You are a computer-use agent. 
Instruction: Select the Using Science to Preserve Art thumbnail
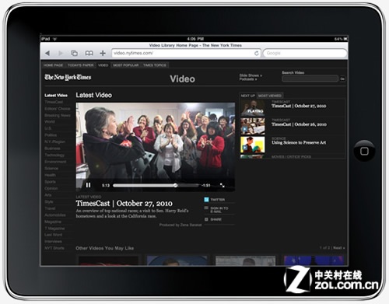pyautogui.click(x=253, y=145)
